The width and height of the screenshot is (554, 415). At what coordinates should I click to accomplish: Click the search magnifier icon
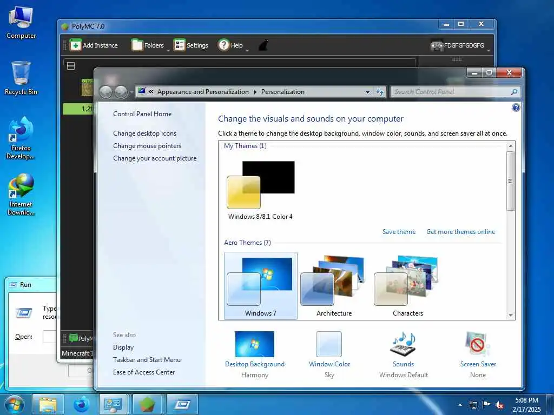click(x=514, y=92)
